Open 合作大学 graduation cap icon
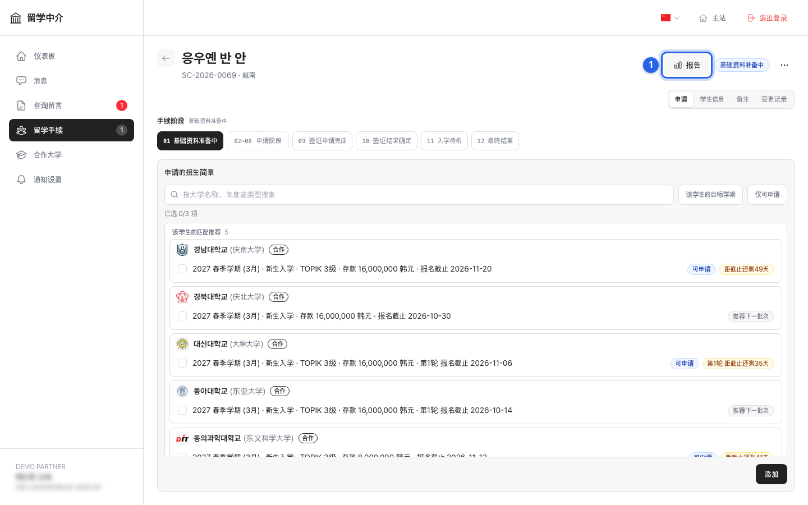The height and width of the screenshot is (505, 808). coord(21,155)
